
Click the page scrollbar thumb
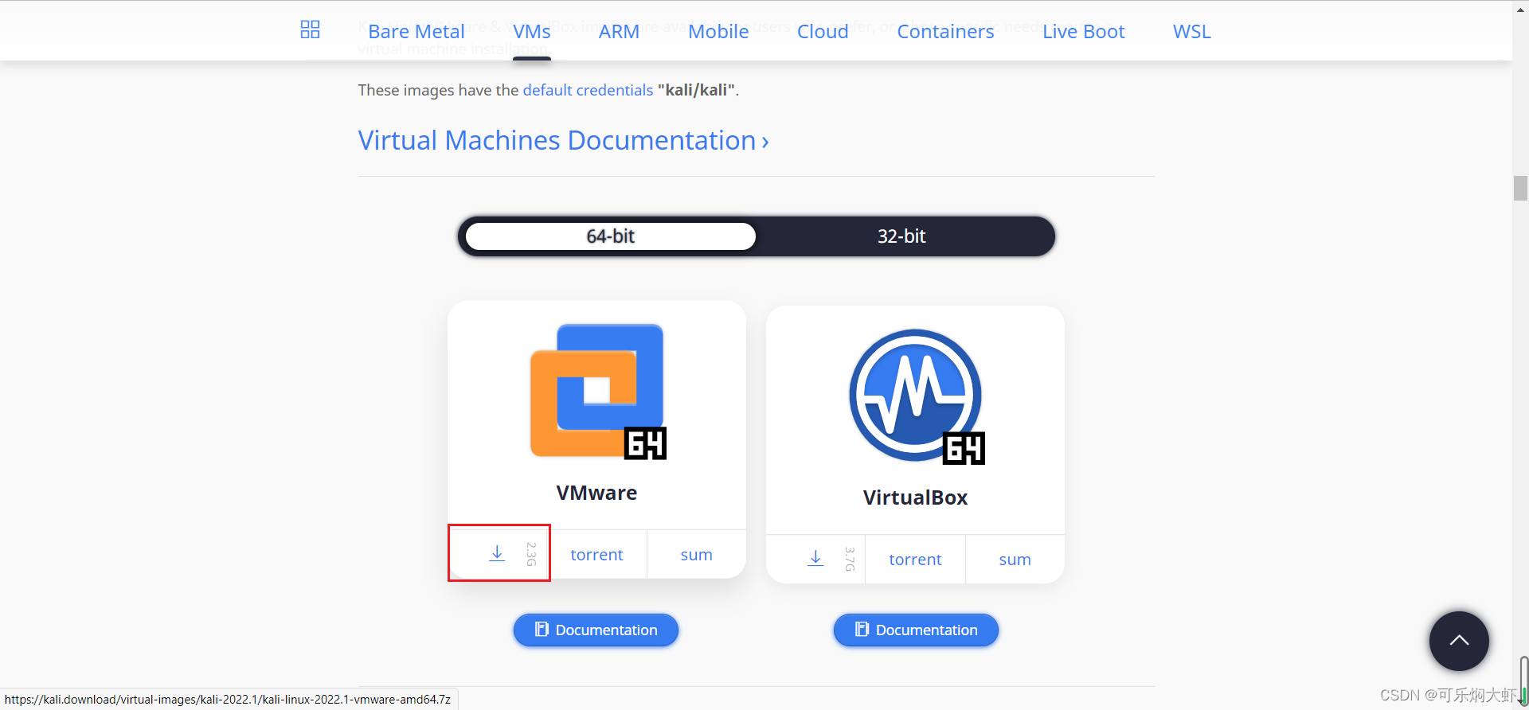1520,189
